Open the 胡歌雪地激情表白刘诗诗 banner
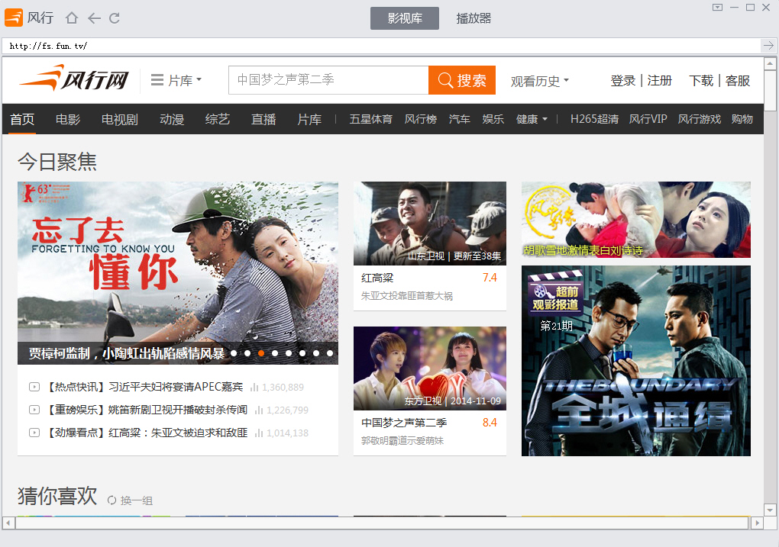This screenshot has height=547, width=779. point(636,220)
